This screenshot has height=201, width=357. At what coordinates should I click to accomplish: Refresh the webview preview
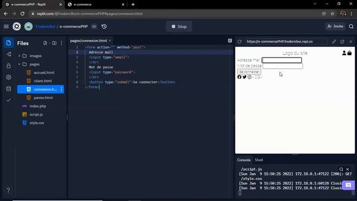point(239,41)
